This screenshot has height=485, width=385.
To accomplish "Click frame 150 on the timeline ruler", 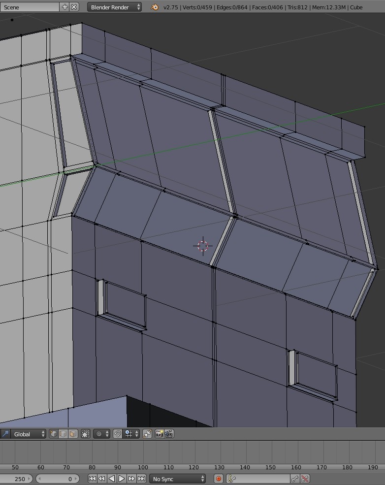I will coord(270,467).
